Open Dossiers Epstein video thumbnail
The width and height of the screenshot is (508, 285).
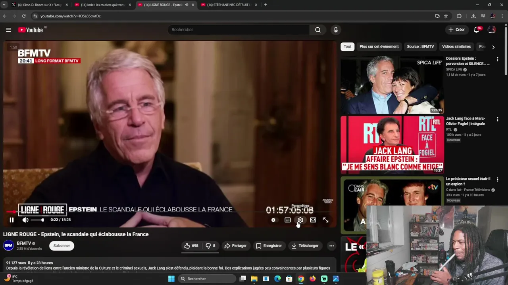392,85
